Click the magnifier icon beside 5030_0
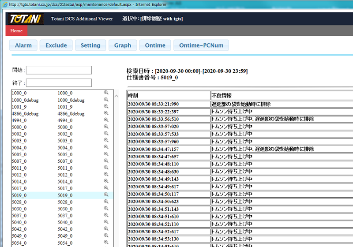Viewport: 353px width, 247px height. pos(106,209)
